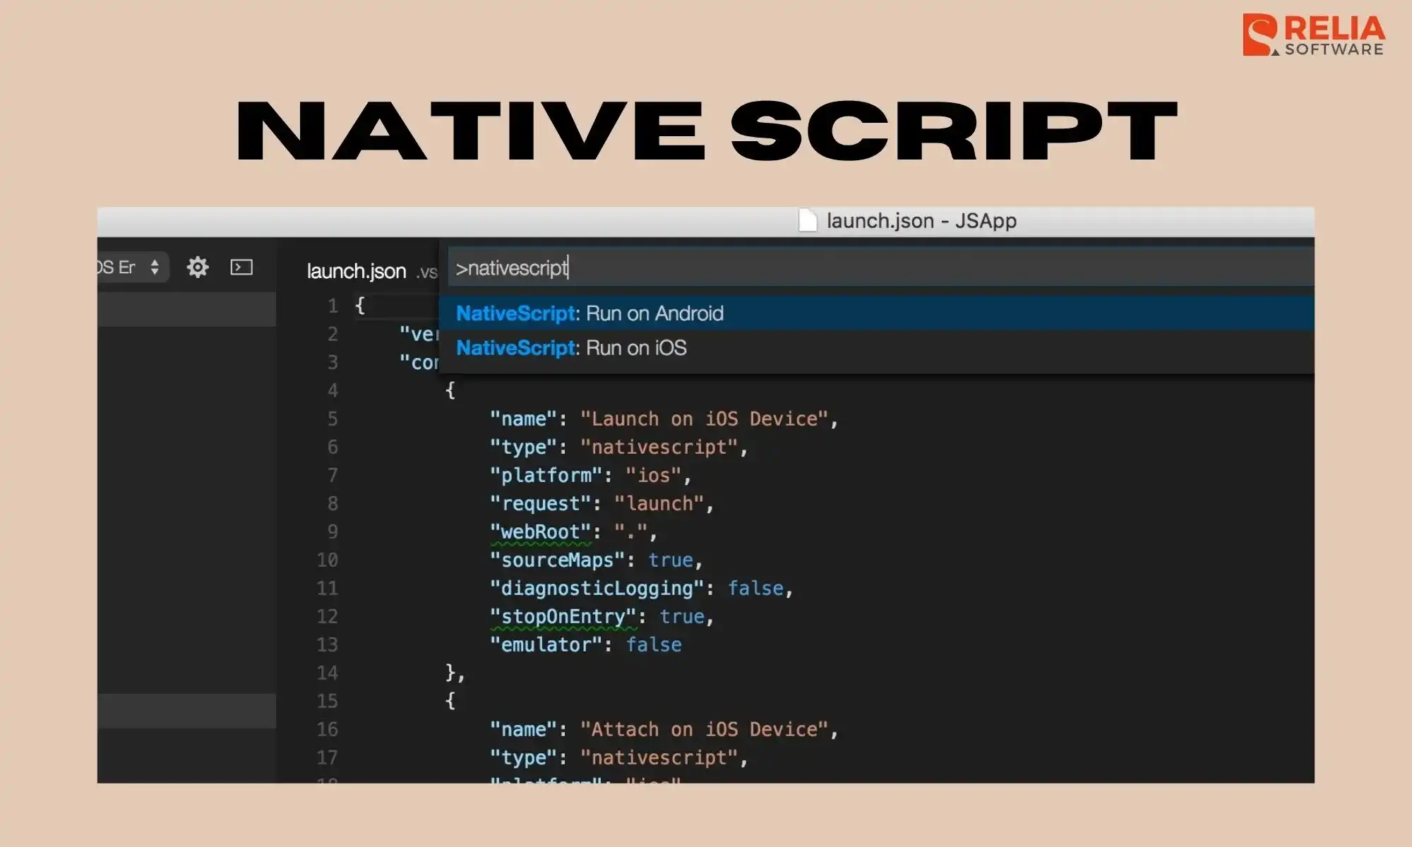Open launch.json via the gear icon
Image resolution: width=1412 pixels, height=847 pixels.
[x=198, y=267]
